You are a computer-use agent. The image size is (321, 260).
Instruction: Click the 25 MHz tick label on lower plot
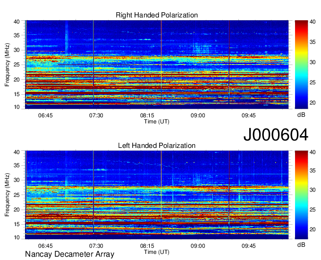(17, 195)
